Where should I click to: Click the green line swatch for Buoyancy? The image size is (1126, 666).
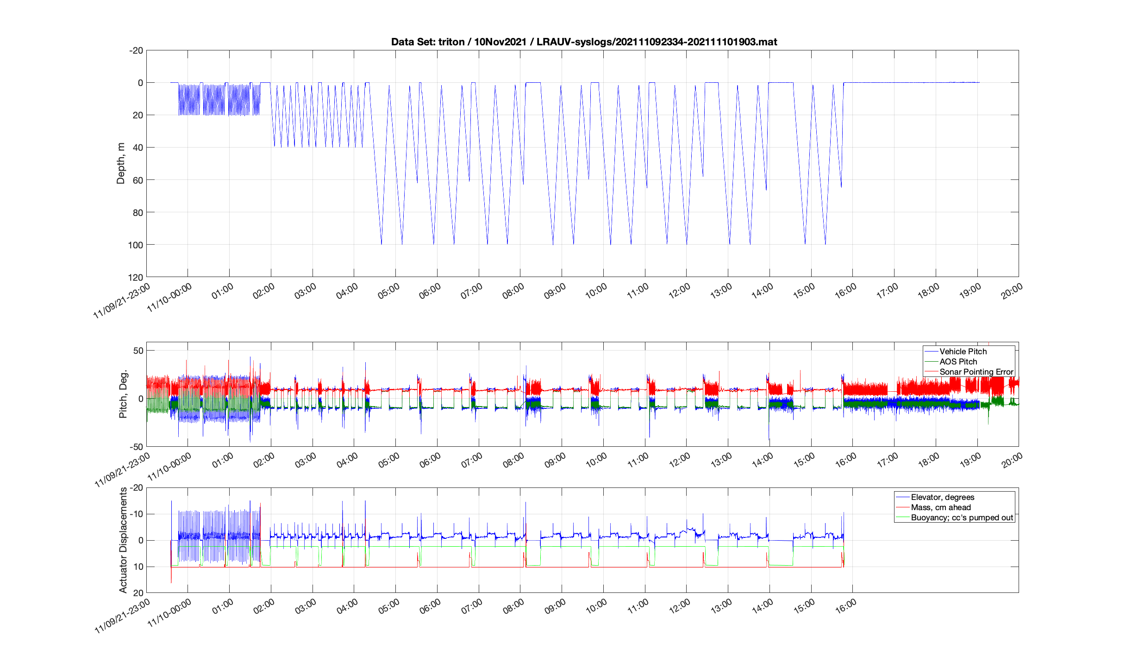[903, 518]
